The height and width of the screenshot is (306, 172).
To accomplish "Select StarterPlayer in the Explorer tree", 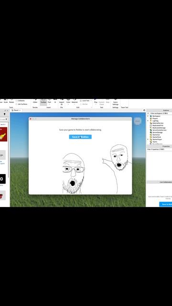I will coord(157,139).
